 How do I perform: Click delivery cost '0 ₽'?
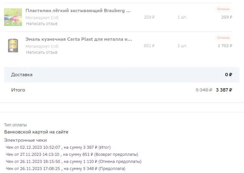tap(229, 75)
